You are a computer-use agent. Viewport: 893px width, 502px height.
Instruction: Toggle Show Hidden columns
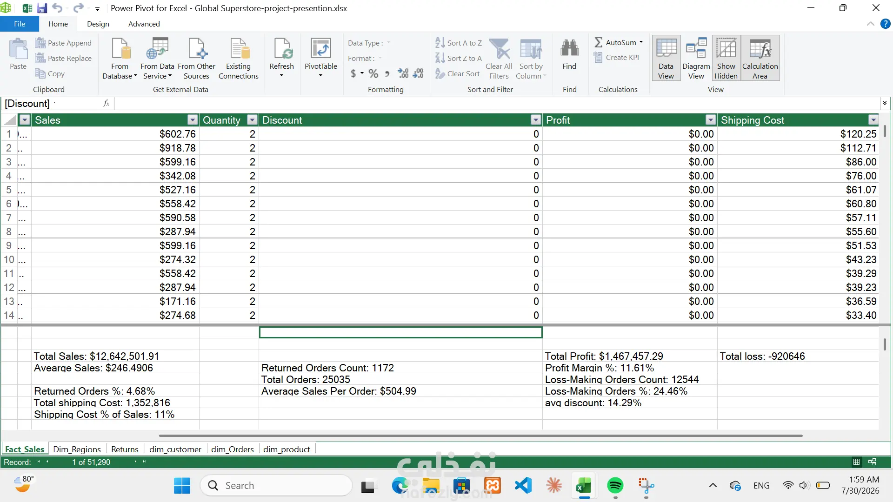click(726, 58)
